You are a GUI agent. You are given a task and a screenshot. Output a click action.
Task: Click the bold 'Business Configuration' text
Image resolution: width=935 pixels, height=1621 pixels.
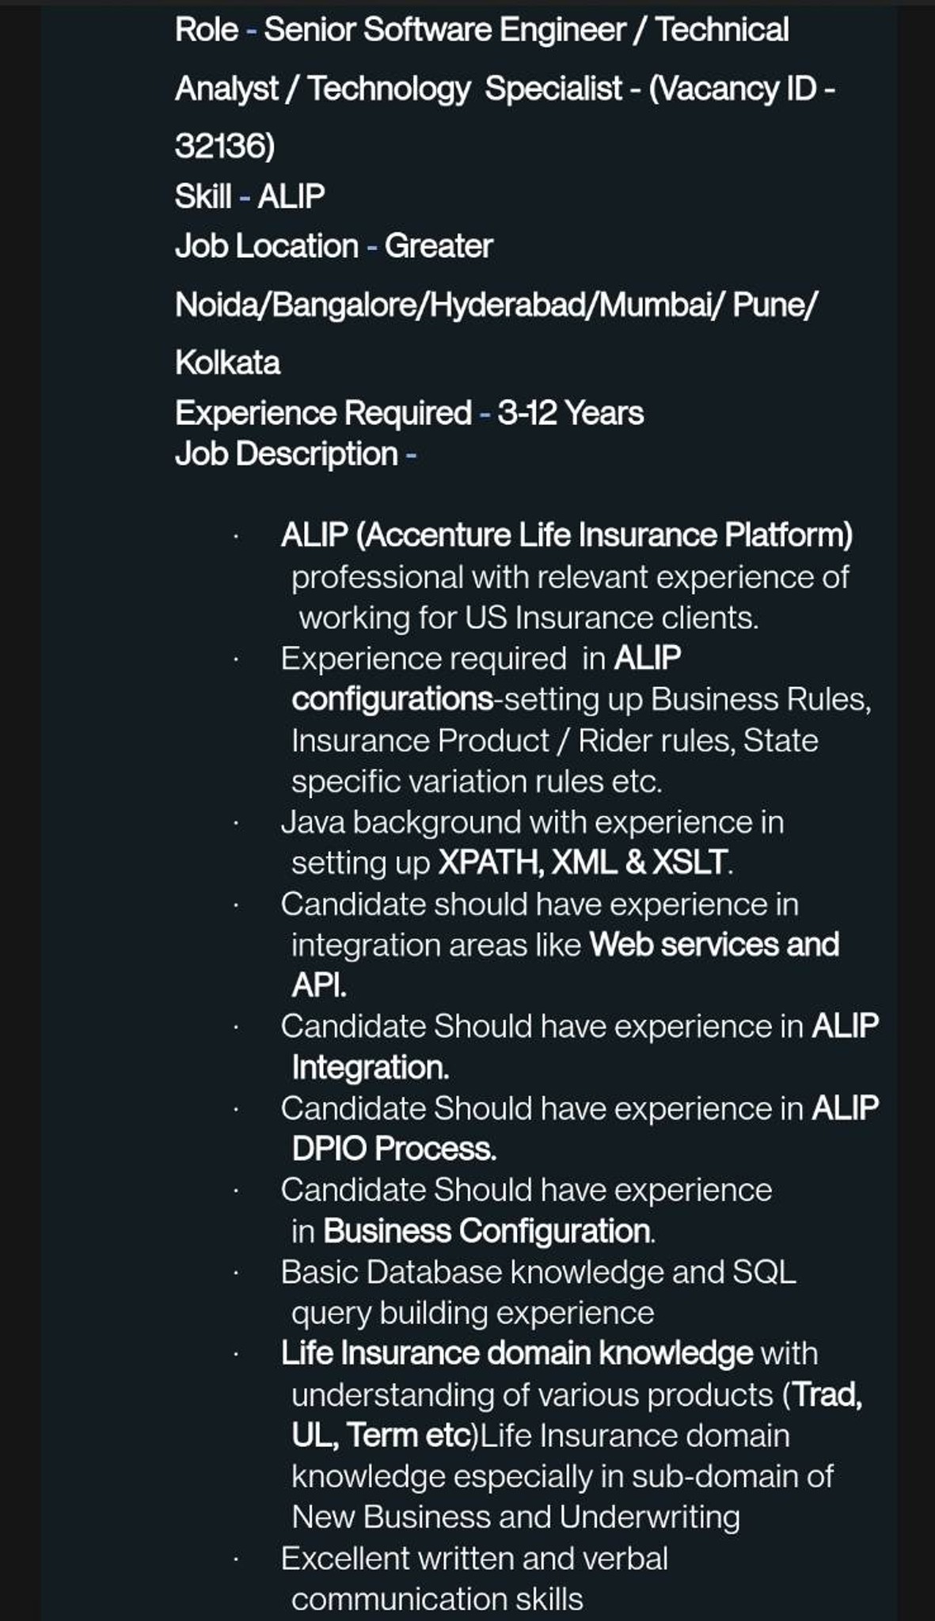click(487, 1231)
